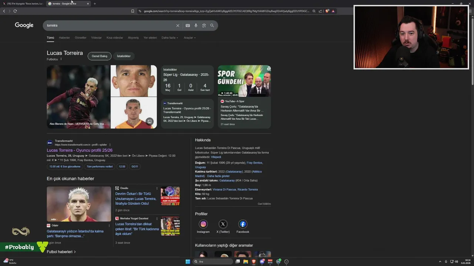Go back with the browser back arrow
Viewport: 474px width, 266px height.
pos(4,11)
